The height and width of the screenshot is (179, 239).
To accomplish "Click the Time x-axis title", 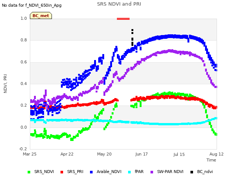I will coord(211,160).
